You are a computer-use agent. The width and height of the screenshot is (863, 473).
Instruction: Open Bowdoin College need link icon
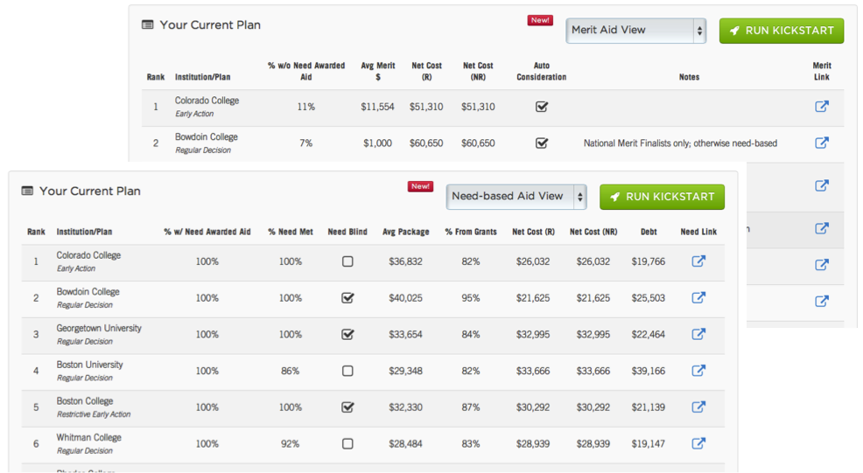point(698,297)
